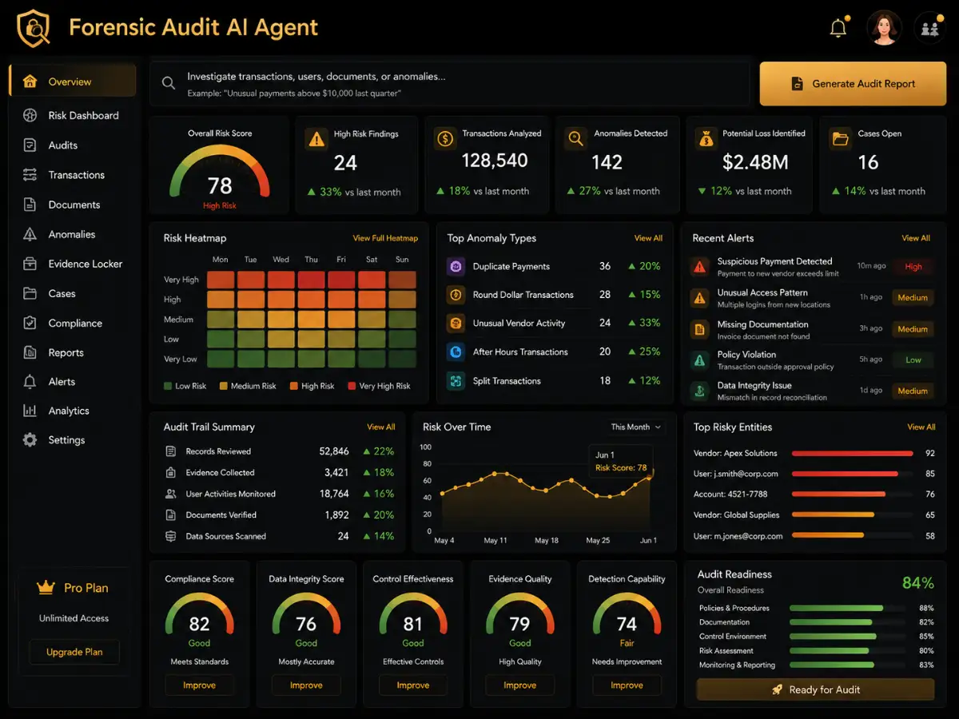Click the Very Low Sunday heatmap cell
Image resolution: width=959 pixels, height=719 pixels.
click(402, 359)
